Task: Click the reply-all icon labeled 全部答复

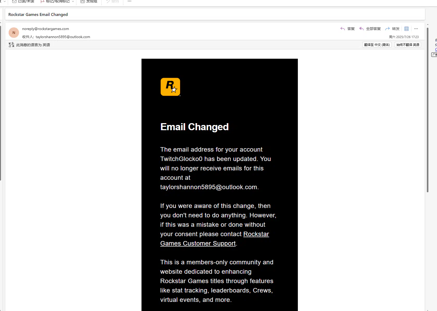Action: (x=361, y=29)
